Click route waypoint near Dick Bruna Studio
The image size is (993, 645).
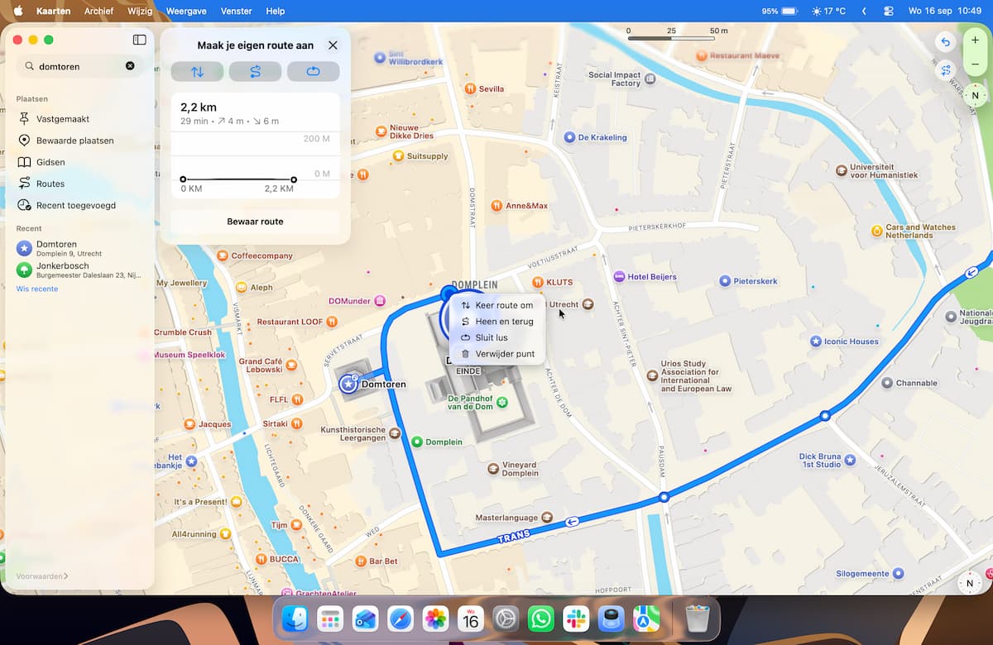coord(825,416)
